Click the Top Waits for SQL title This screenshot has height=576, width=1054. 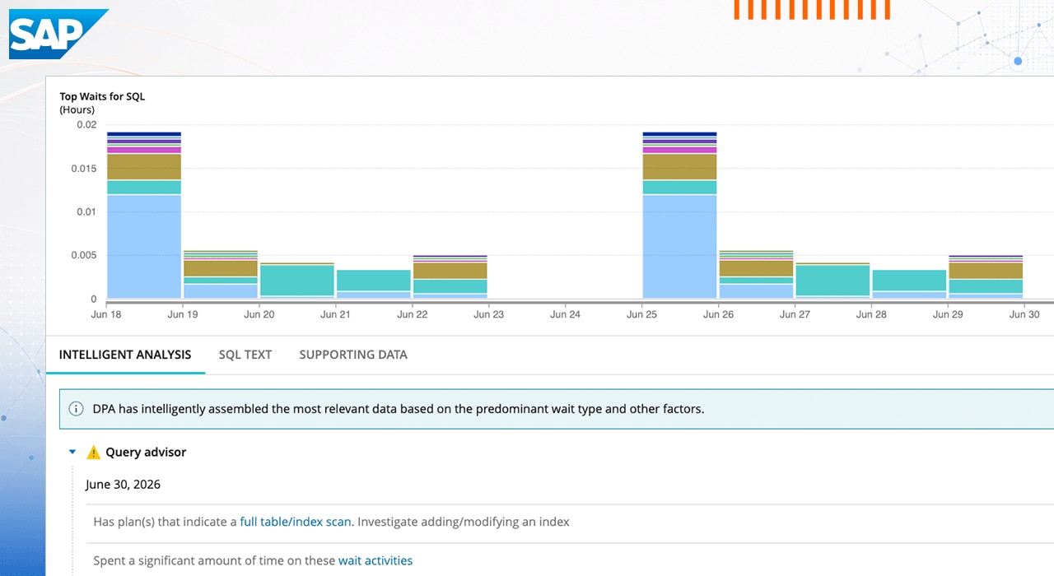pos(102,96)
